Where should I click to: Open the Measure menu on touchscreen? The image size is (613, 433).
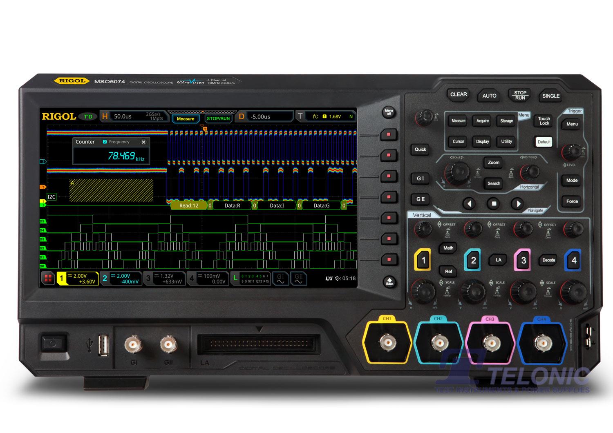click(186, 119)
